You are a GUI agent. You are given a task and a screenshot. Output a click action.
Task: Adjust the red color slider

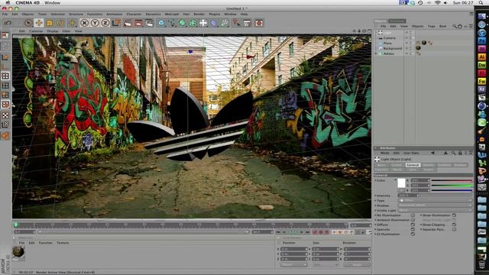click(x=452, y=180)
